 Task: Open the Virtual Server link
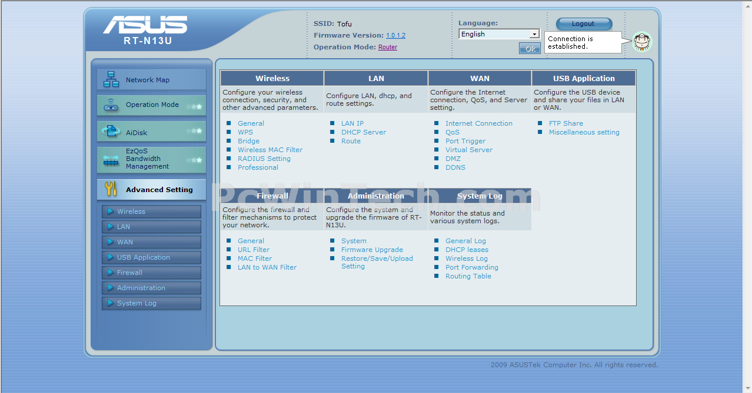tap(469, 150)
